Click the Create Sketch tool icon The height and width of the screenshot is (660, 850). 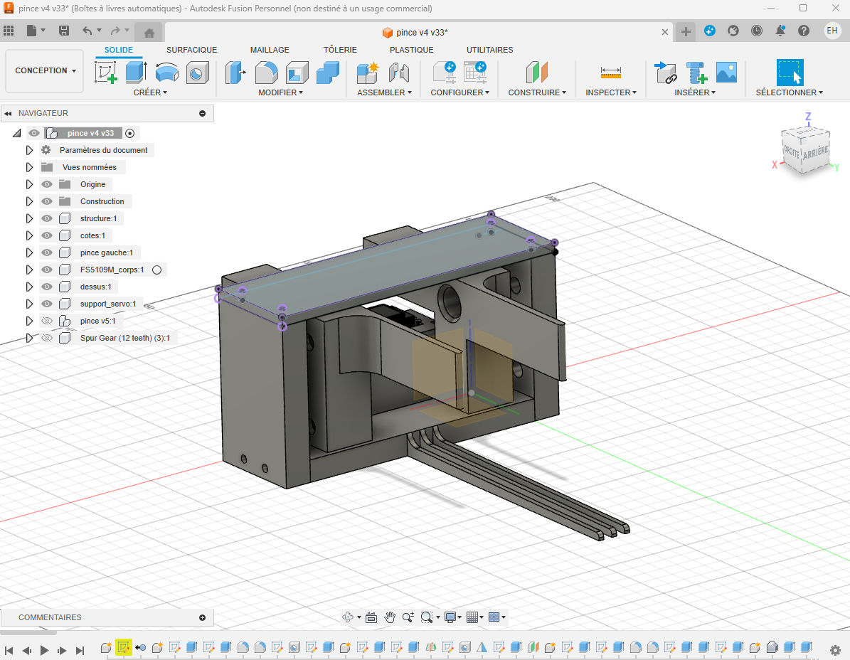[105, 73]
